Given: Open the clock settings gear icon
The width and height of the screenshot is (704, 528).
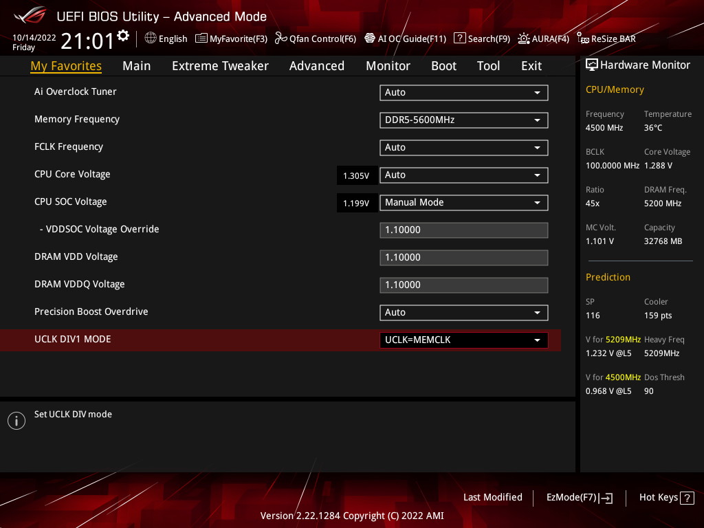Looking at the screenshot, I should click(x=122, y=36).
